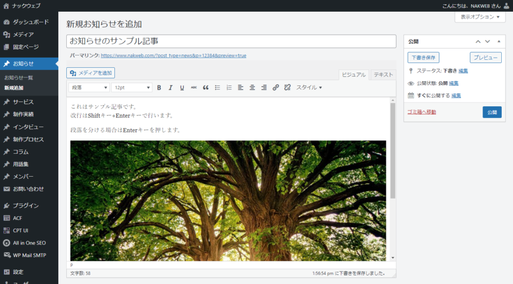Click プレビュー button
The height and width of the screenshot is (284, 513).
(x=486, y=58)
